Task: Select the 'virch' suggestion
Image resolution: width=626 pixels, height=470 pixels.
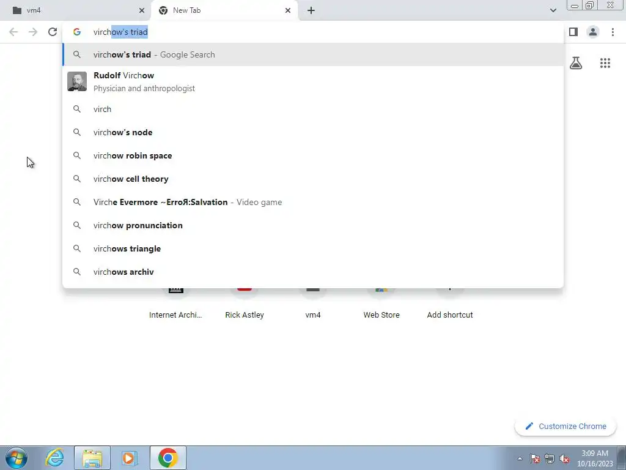Action: click(x=313, y=109)
